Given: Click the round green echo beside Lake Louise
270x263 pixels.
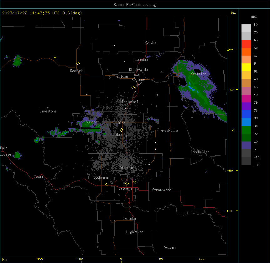Looking at the screenshot, I should point(18,155).
